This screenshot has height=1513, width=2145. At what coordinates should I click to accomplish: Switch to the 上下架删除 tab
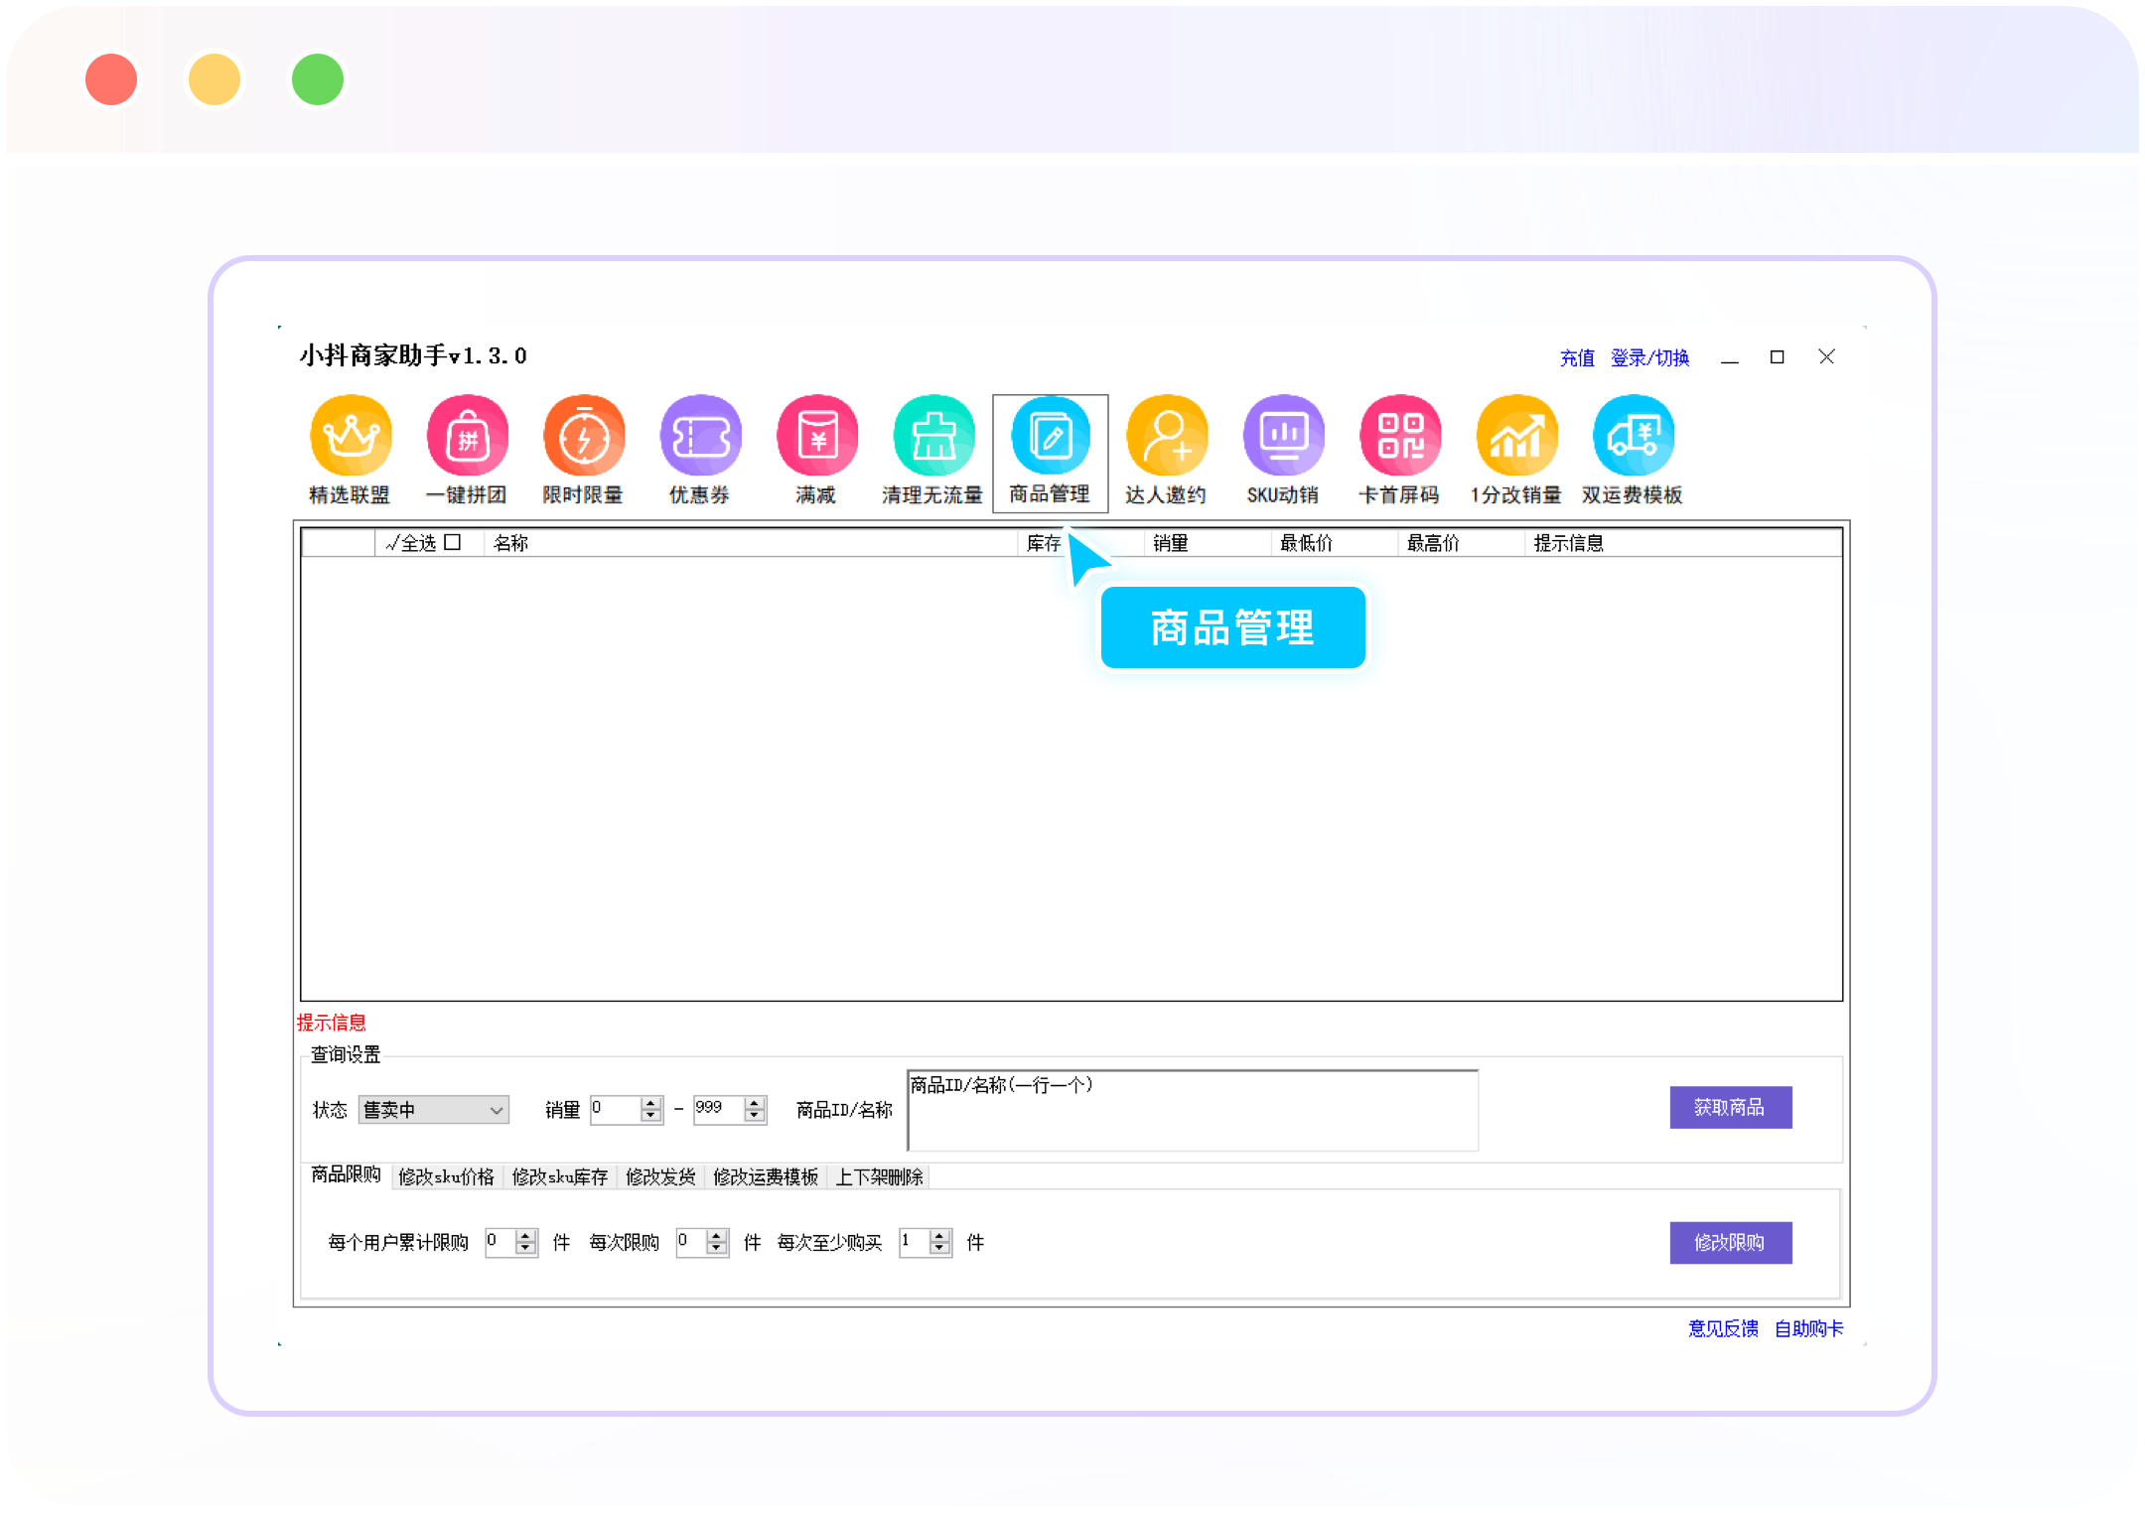pos(879,1176)
